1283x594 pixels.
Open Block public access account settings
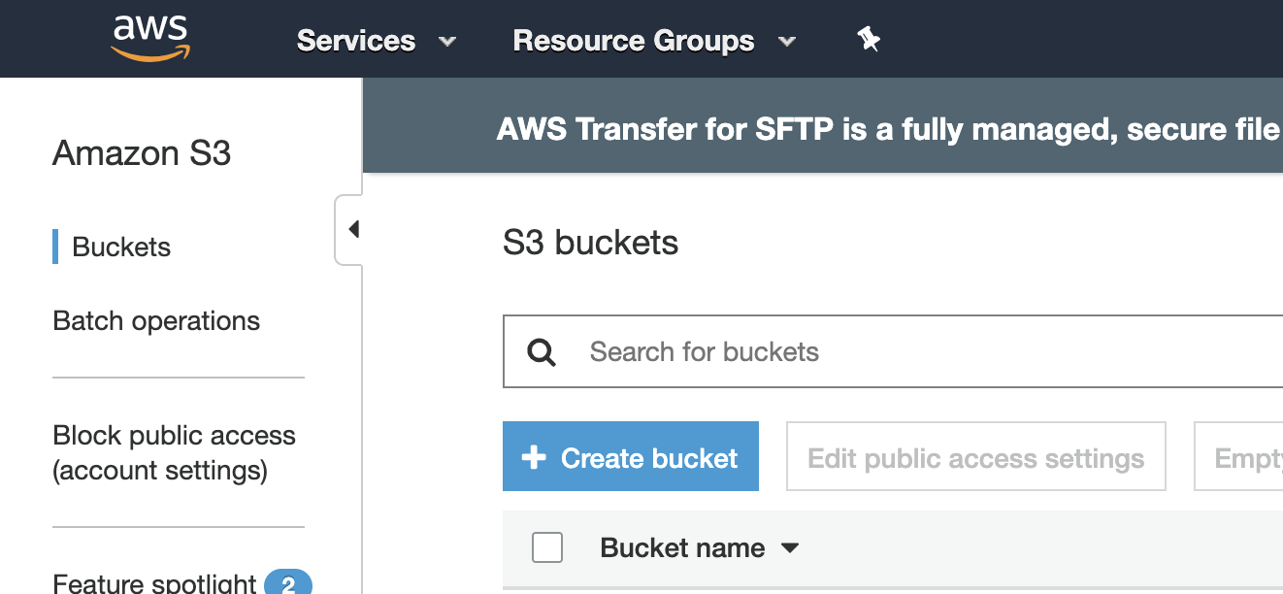pos(175,452)
